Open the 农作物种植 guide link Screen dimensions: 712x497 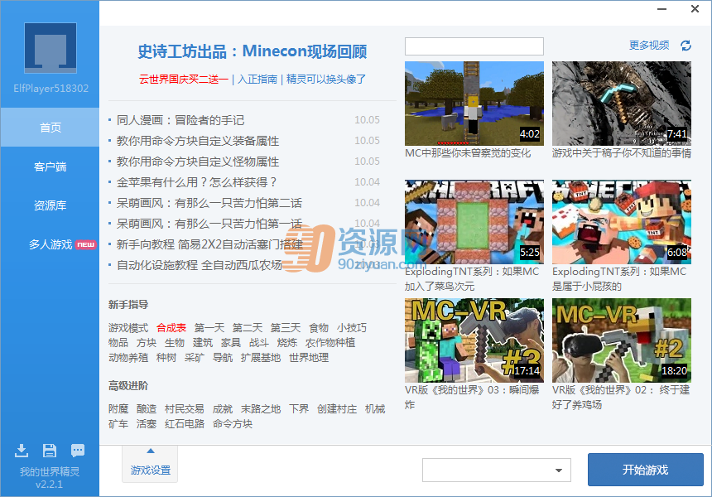tap(330, 343)
